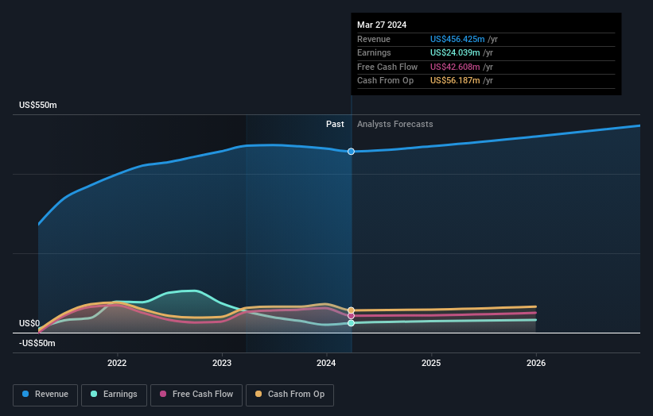Click the Mar 27 2024 tooltip date
Viewport: 653px width, 416px height.
click(x=382, y=25)
